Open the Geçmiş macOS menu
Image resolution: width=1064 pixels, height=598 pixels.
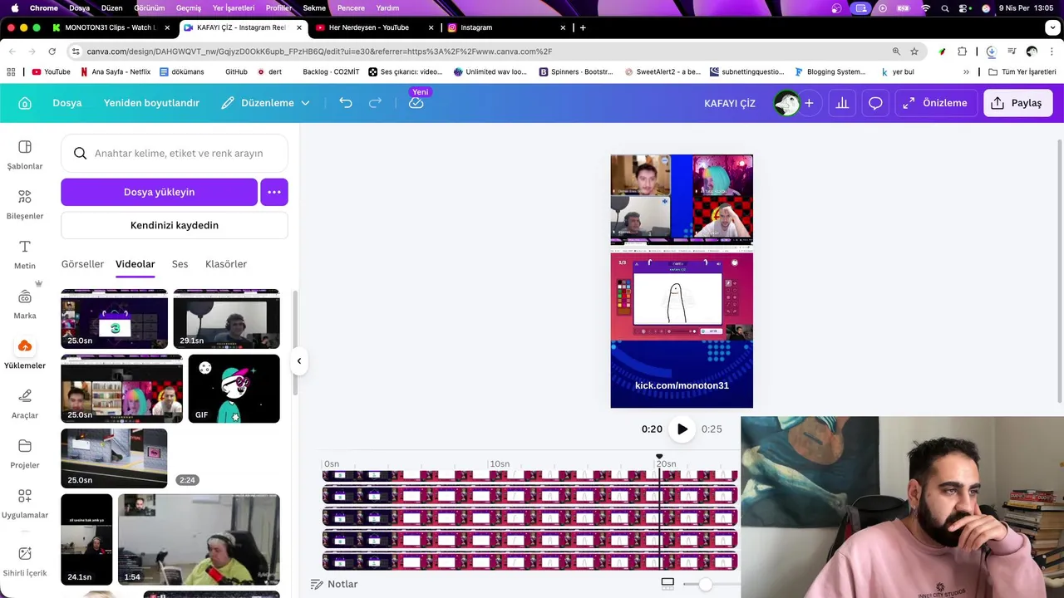189,7
